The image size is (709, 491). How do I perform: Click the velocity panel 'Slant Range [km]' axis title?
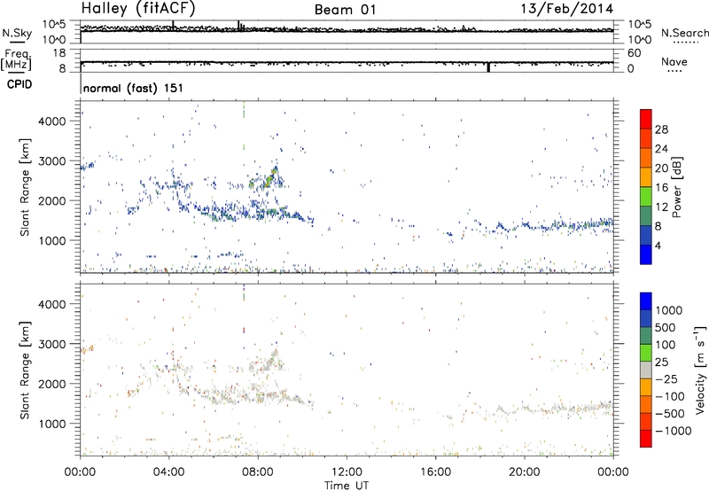click(x=25, y=370)
